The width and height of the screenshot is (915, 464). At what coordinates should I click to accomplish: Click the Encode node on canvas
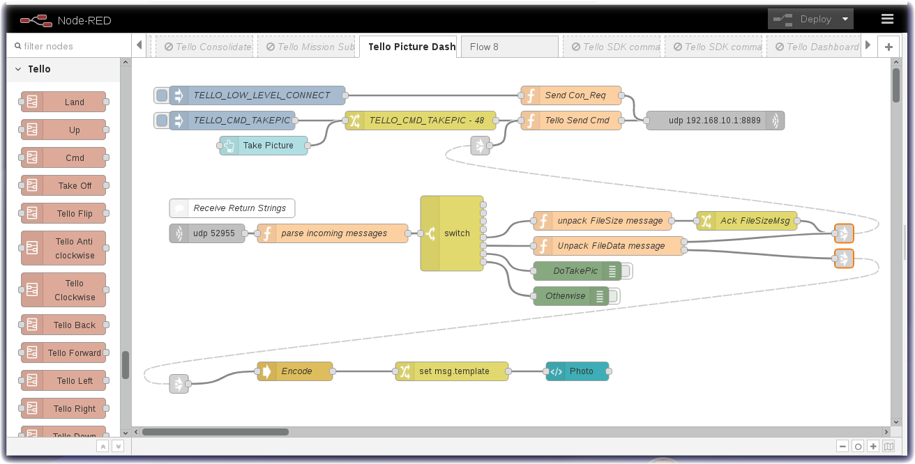click(x=296, y=371)
